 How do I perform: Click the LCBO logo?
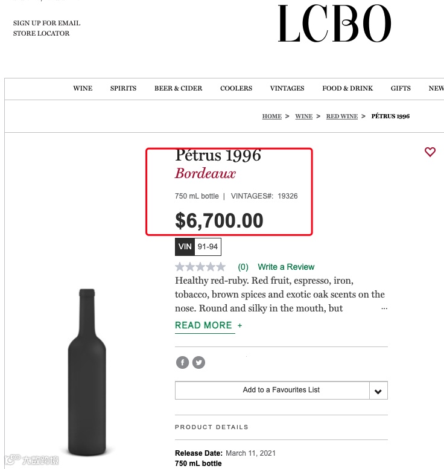click(334, 24)
